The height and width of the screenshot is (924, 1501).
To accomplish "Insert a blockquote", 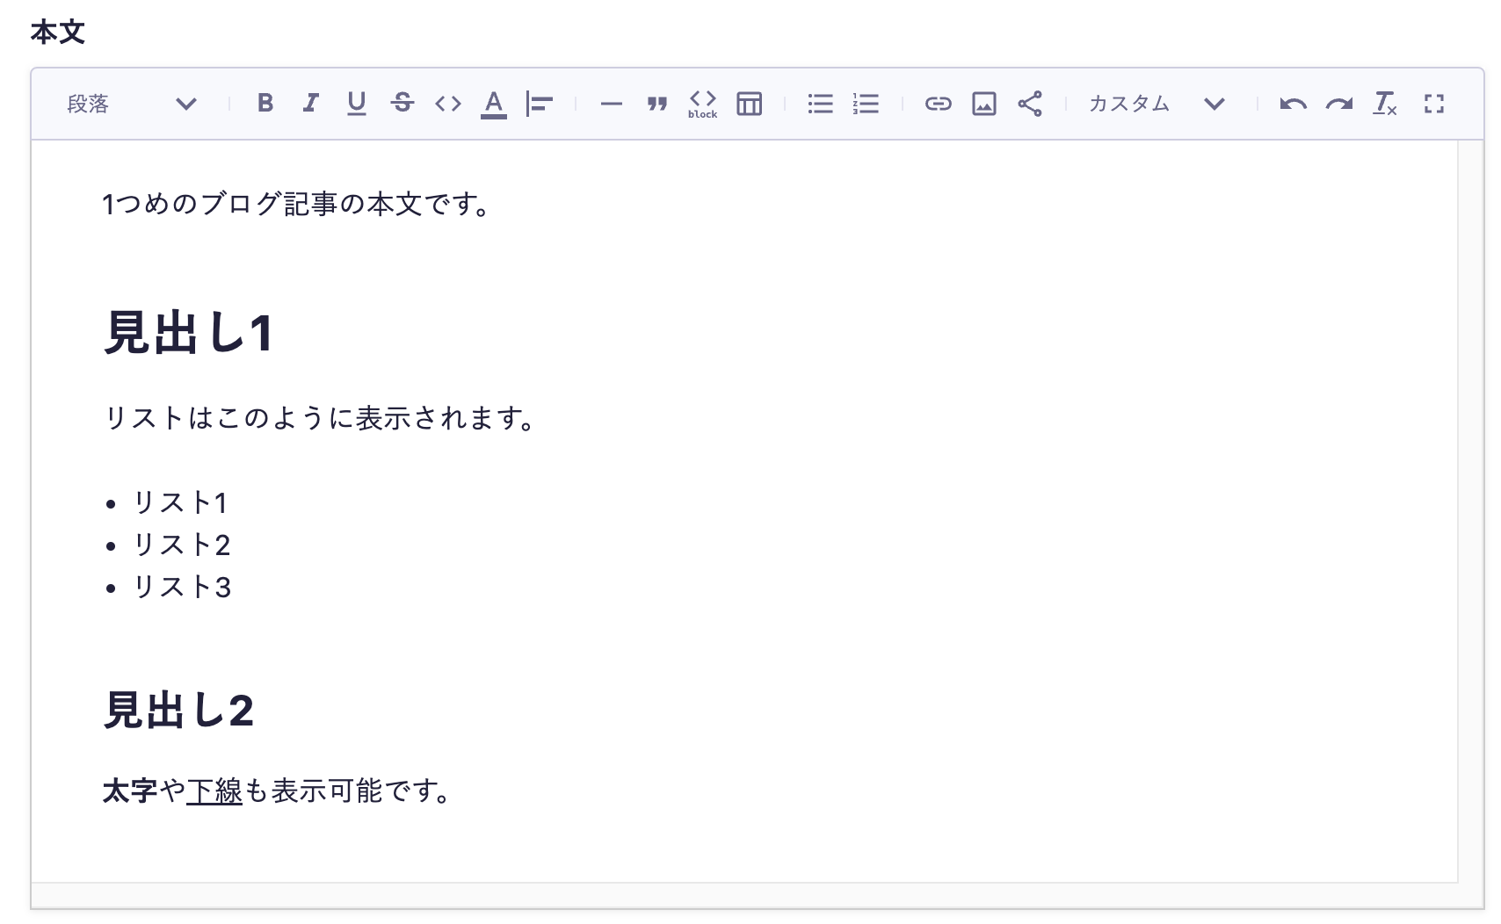I will point(657,104).
